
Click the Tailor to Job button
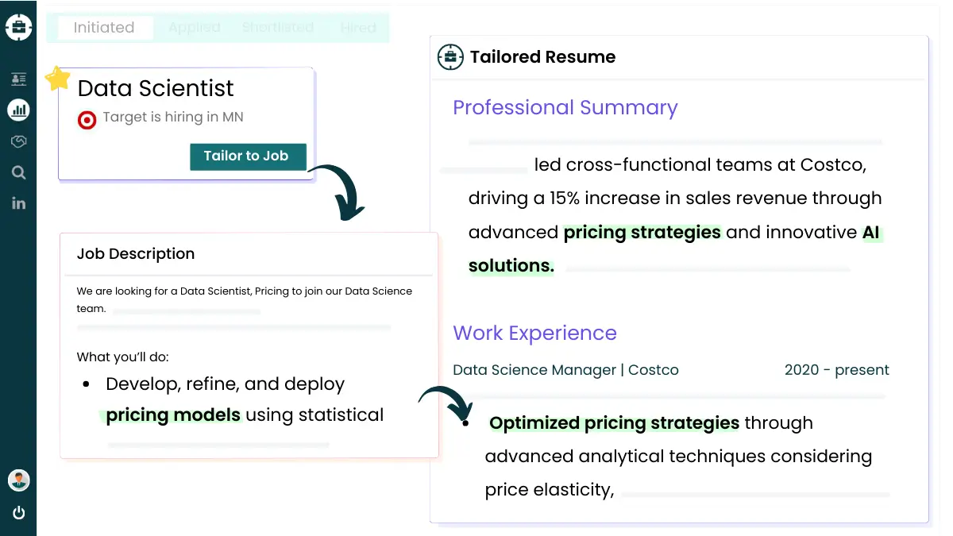click(x=248, y=156)
